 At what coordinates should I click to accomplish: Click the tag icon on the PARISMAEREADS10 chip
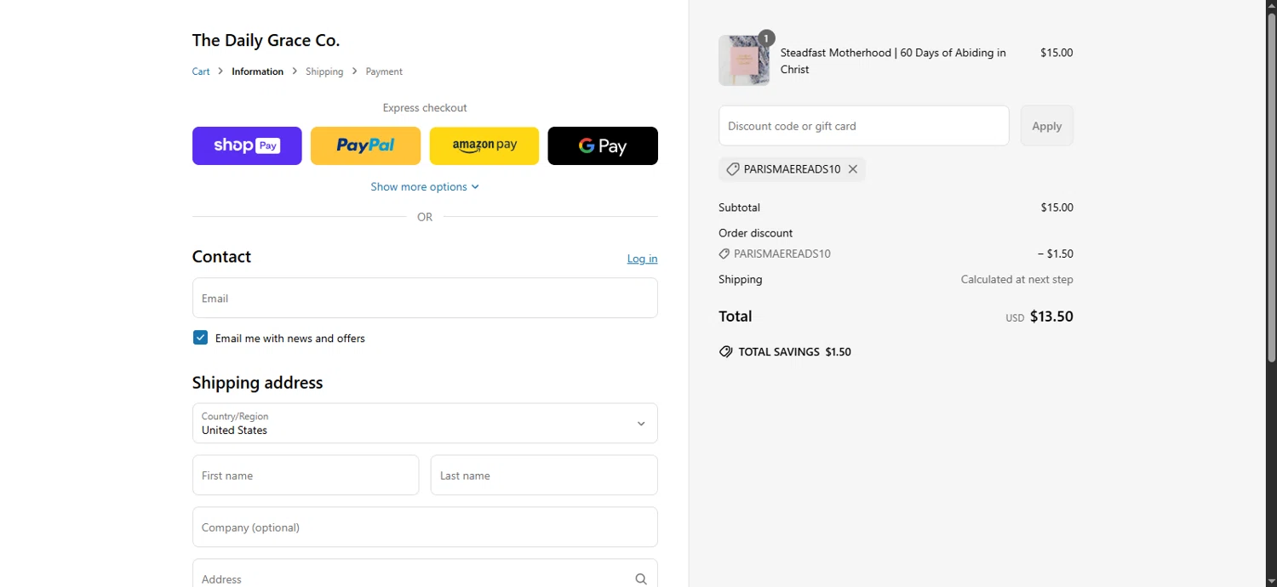[x=732, y=169]
